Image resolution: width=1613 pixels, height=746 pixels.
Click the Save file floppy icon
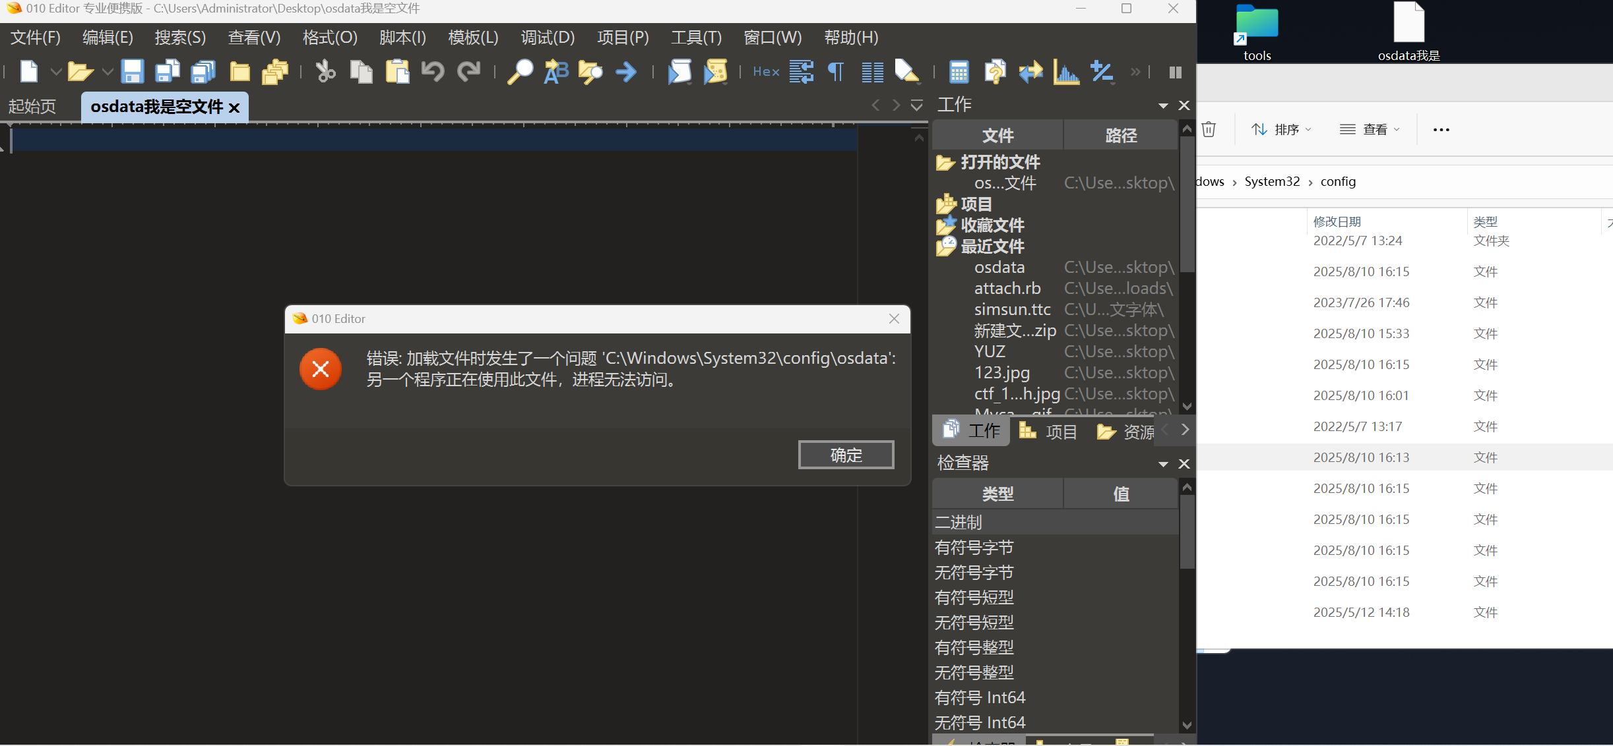132,71
